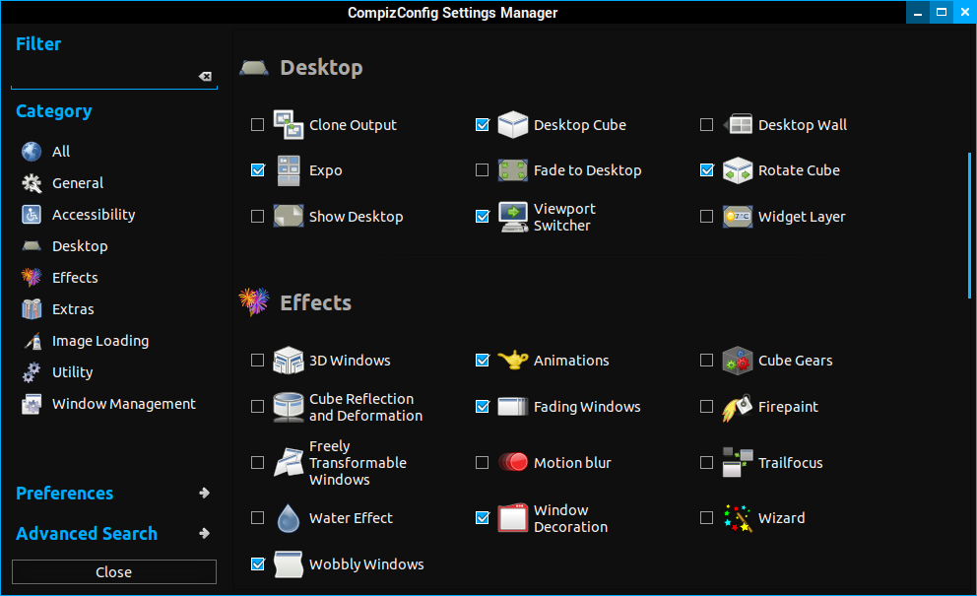977x596 pixels.
Task: Disable the Expo plugin checkbox
Action: pos(258,170)
